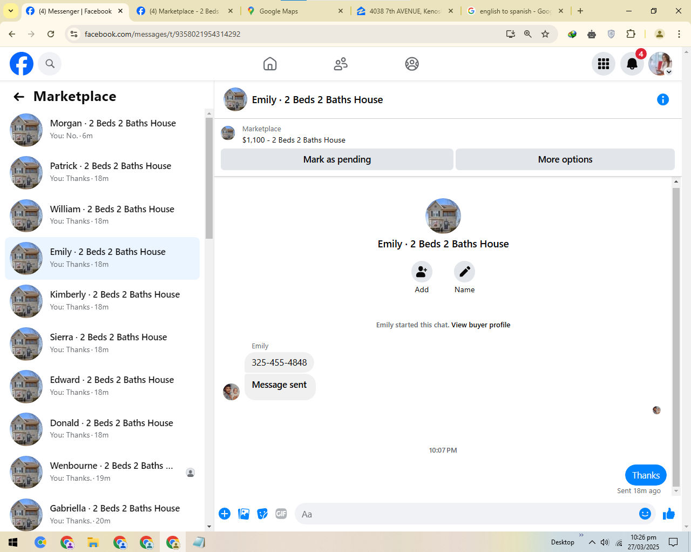Show hidden system tray icons

click(x=592, y=542)
